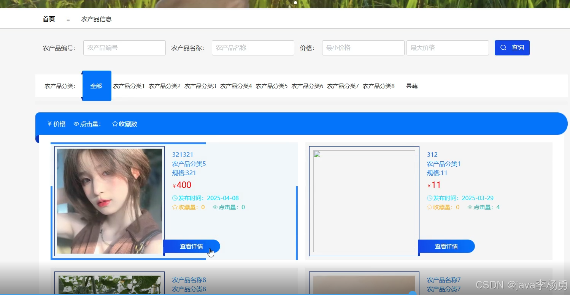Select the 全部 category tab
Viewport: 570px width, 295px height.
pyautogui.click(x=97, y=86)
